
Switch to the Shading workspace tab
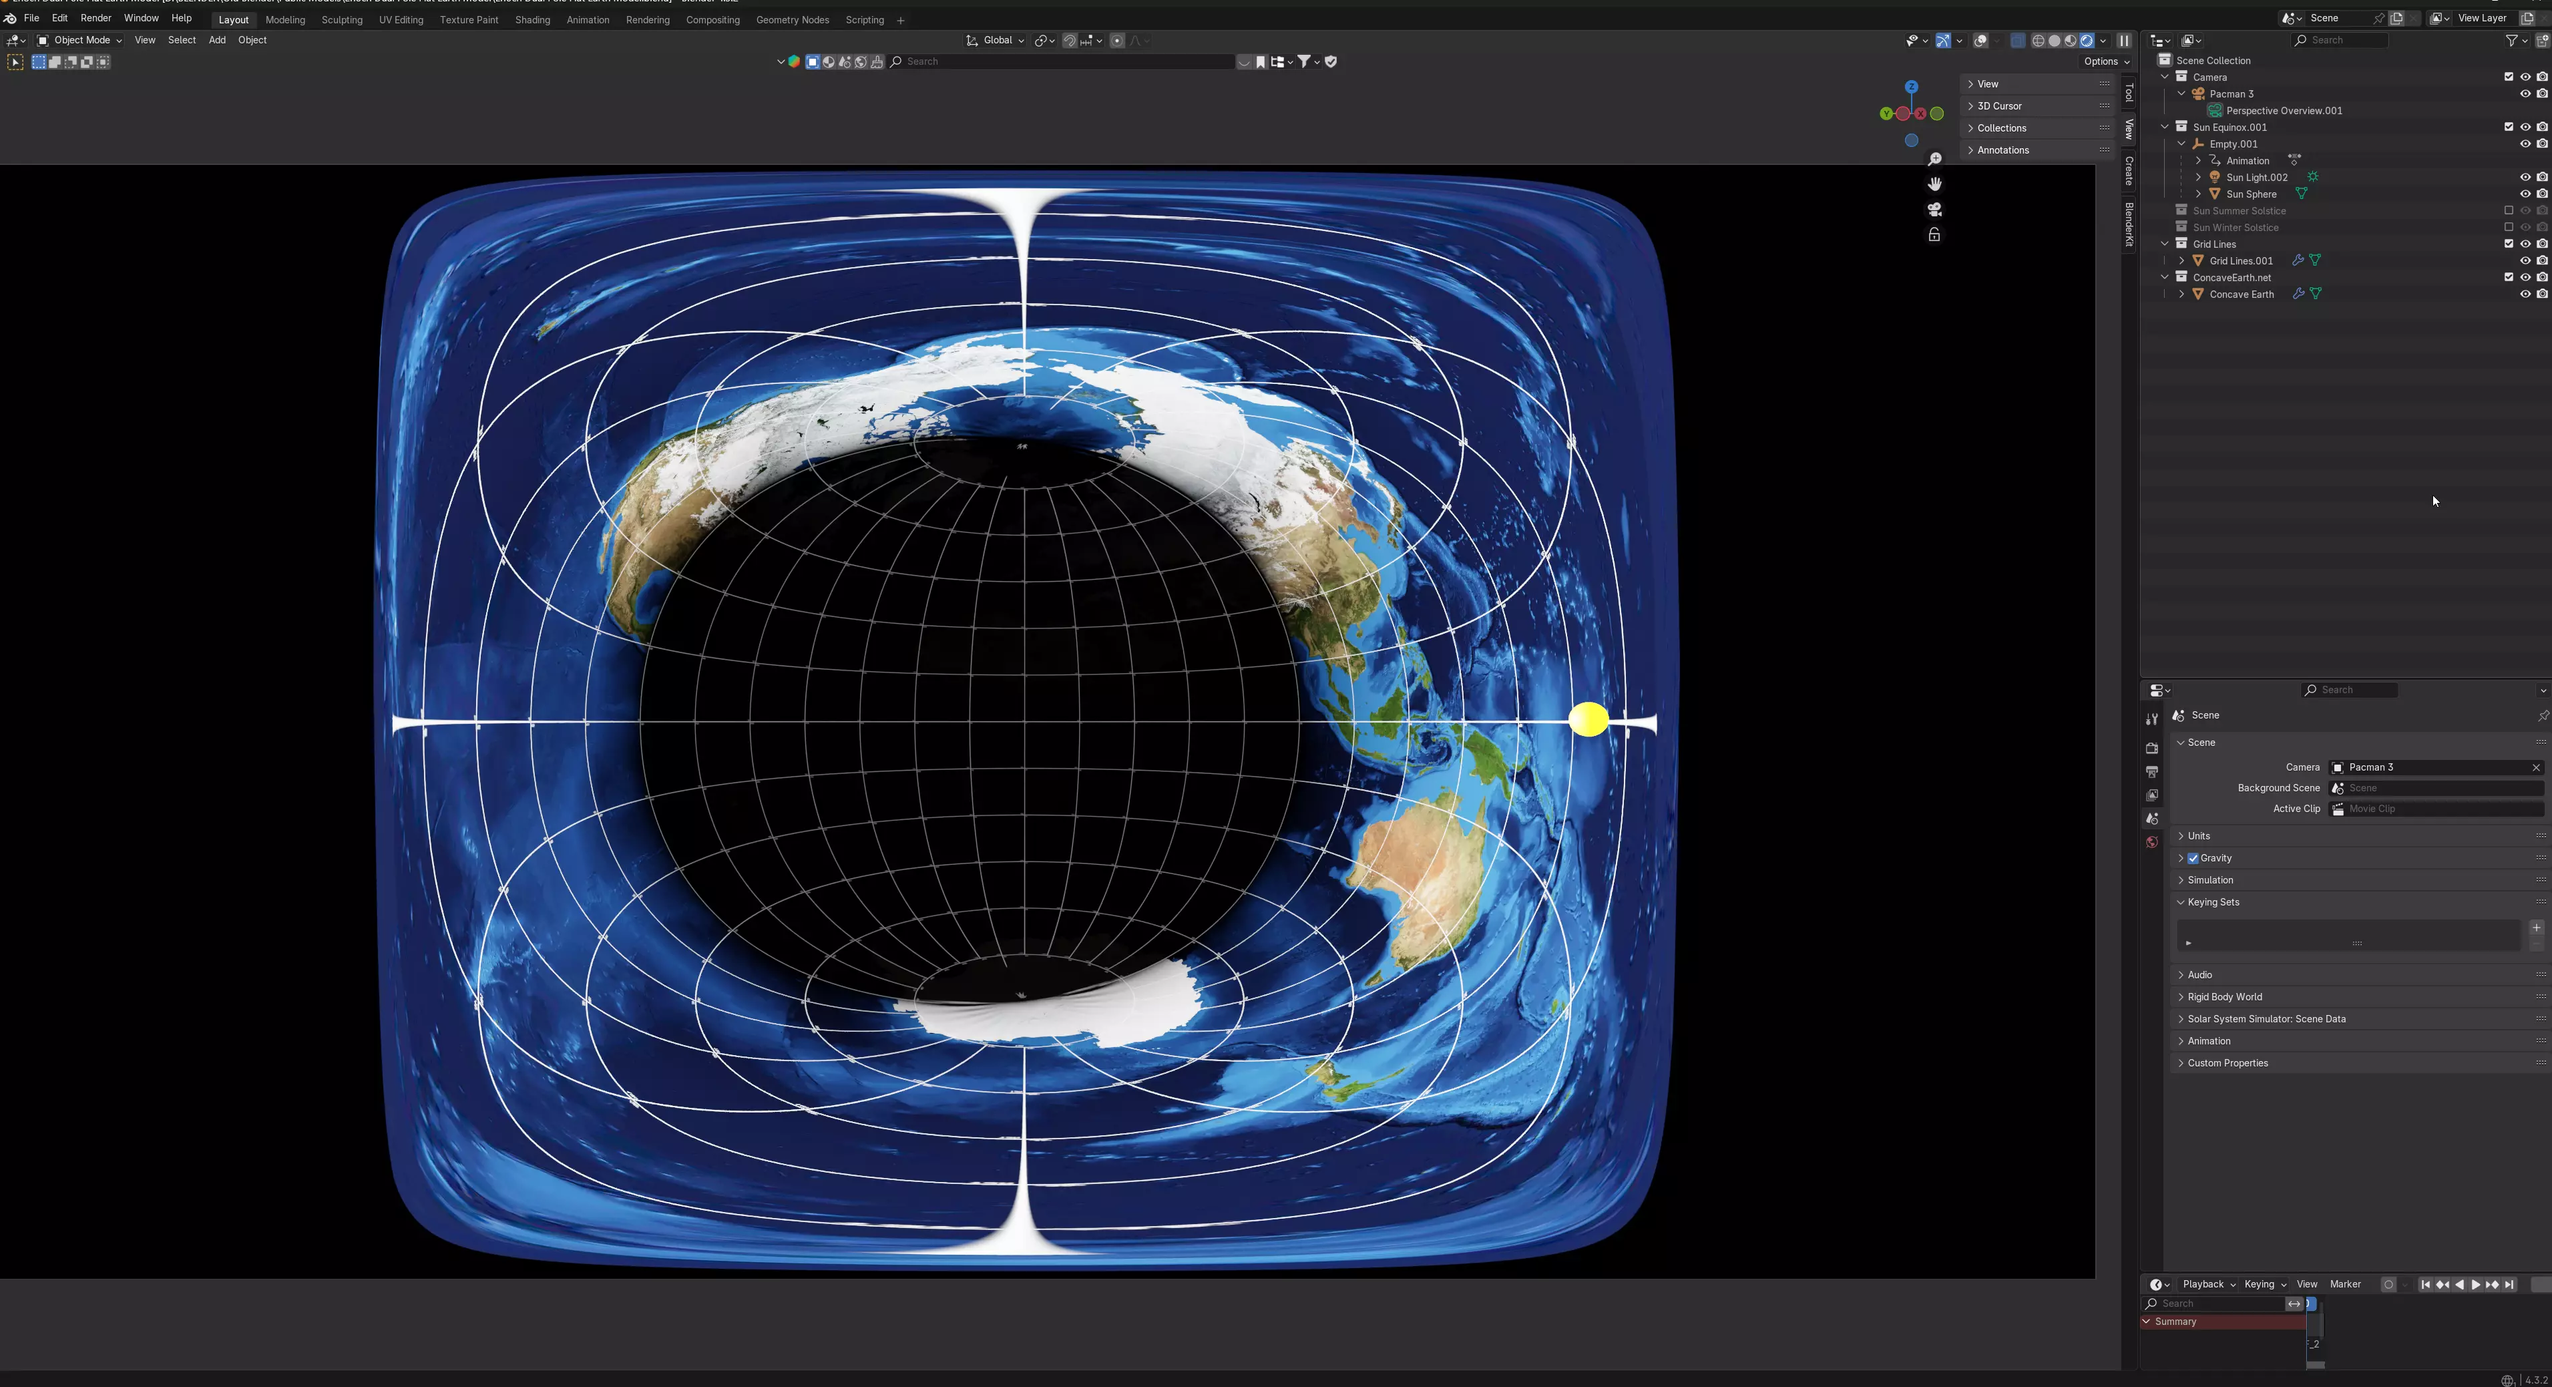click(532, 20)
